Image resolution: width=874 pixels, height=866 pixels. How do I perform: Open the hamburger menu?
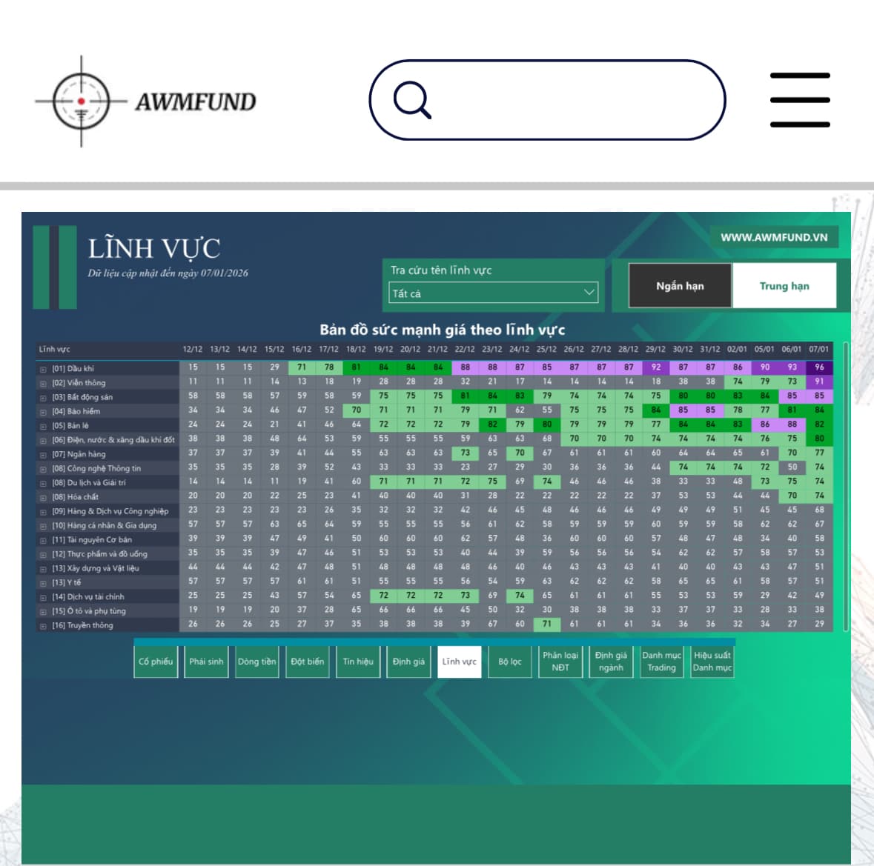coord(800,100)
